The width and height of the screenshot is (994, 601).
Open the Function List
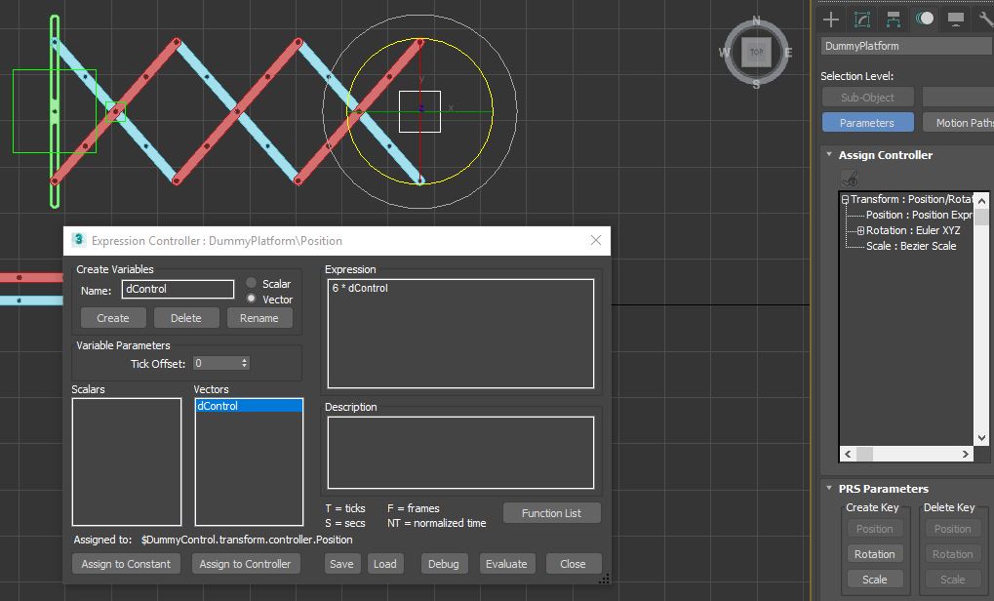[x=551, y=512]
